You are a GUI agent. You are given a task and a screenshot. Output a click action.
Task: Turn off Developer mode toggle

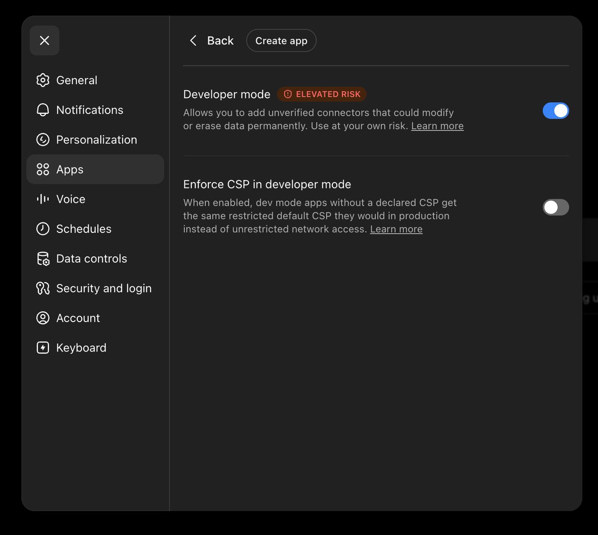(x=556, y=111)
